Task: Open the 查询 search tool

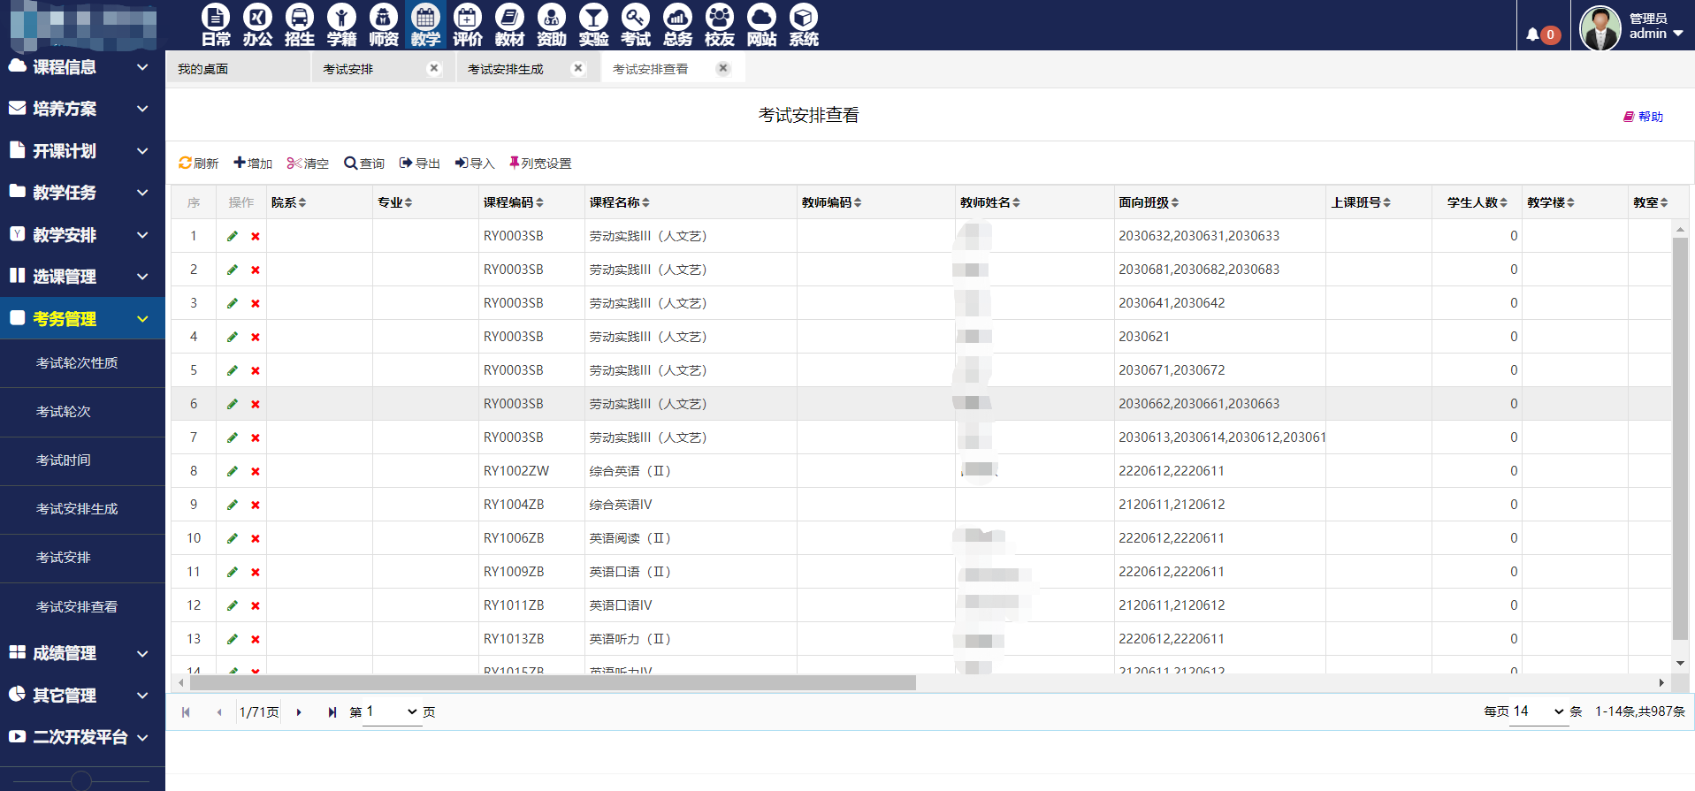Action: pyautogui.click(x=364, y=164)
